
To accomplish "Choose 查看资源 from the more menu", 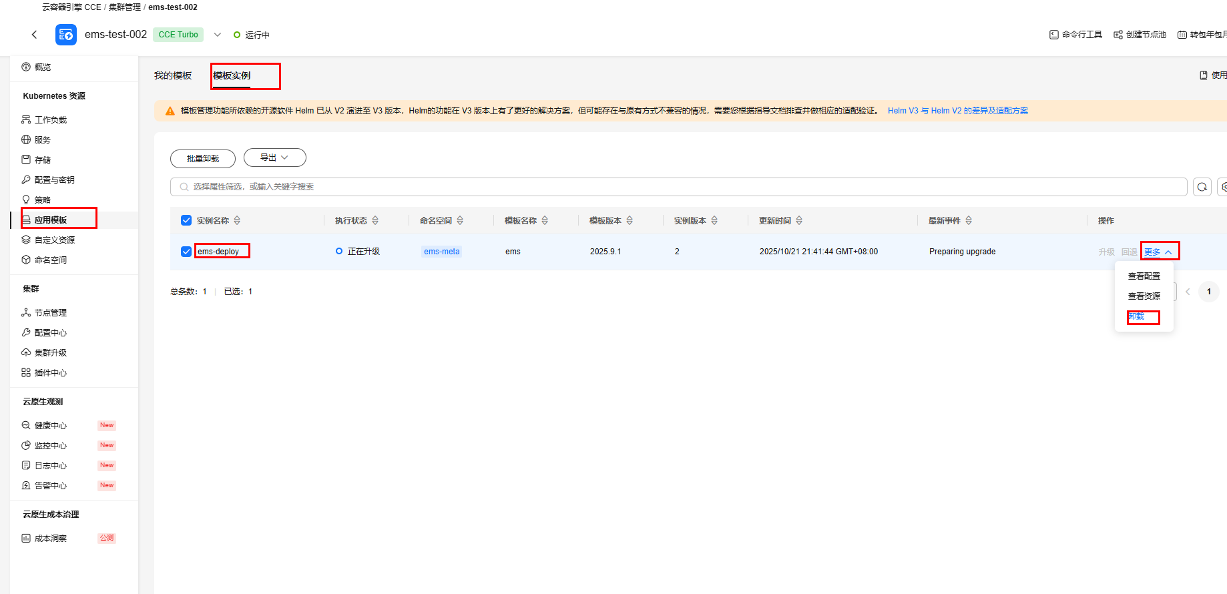I will [1144, 296].
